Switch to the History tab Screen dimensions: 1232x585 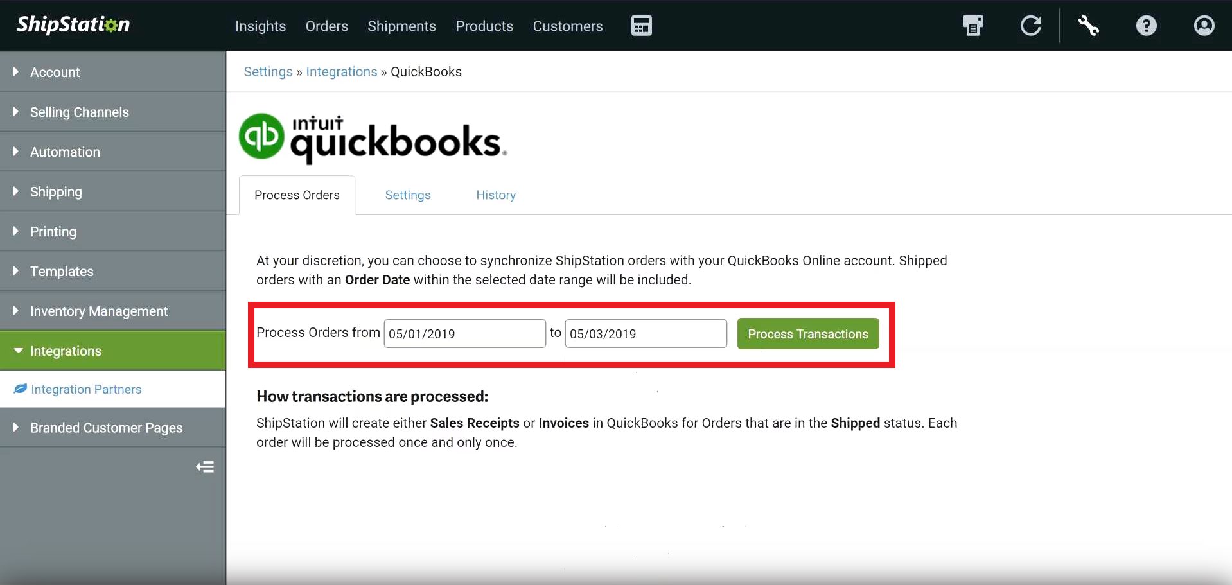click(x=496, y=195)
